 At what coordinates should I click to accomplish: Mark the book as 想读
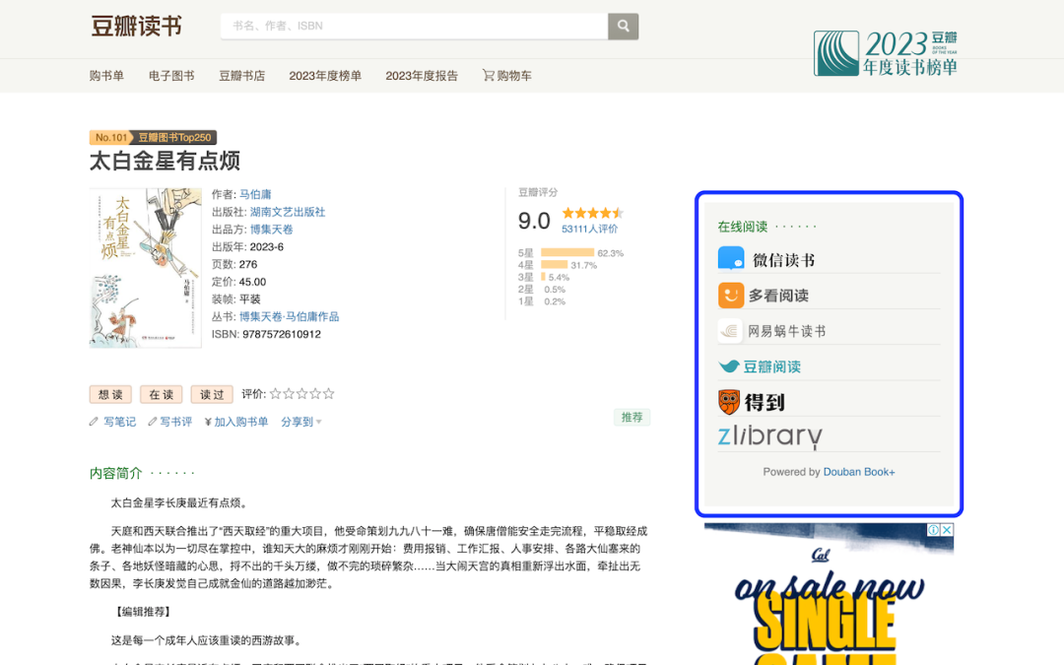(110, 394)
